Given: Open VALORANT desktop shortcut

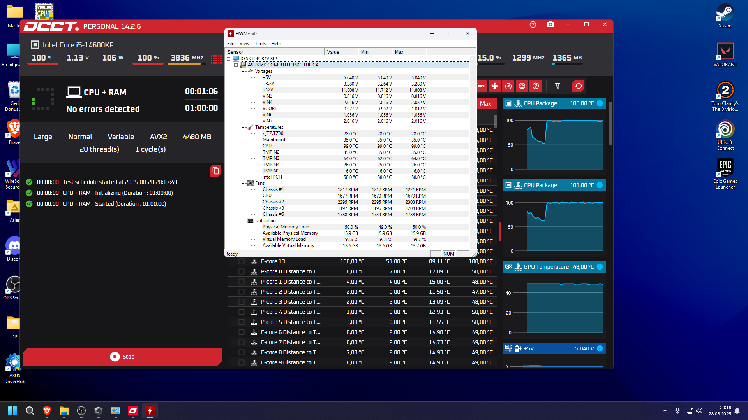Looking at the screenshot, I should pyautogui.click(x=725, y=55).
